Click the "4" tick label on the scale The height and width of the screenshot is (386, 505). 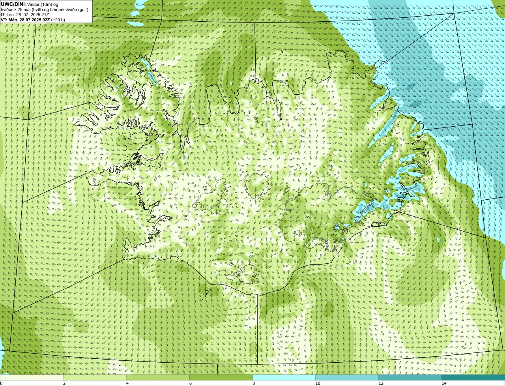click(x=127, y=383)
